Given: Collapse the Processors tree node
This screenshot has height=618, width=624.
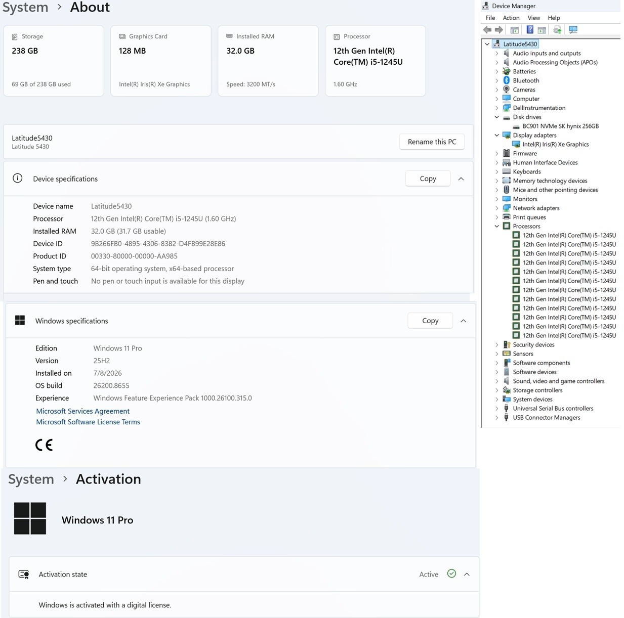Looking at the screenshot, I should coord(497,226).
